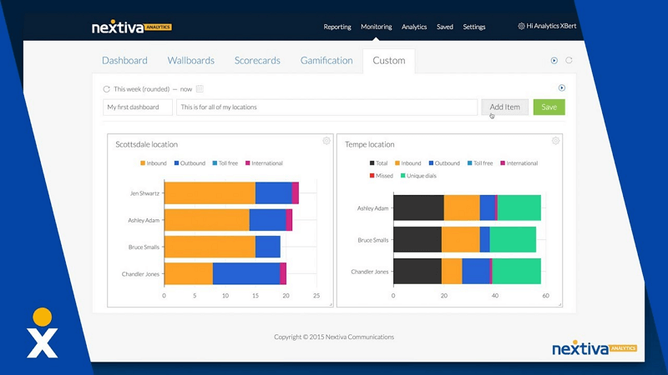
Task: Click the Nextiva Analytics logo in header
Action: pyautogui.click(x=132, y=27)
